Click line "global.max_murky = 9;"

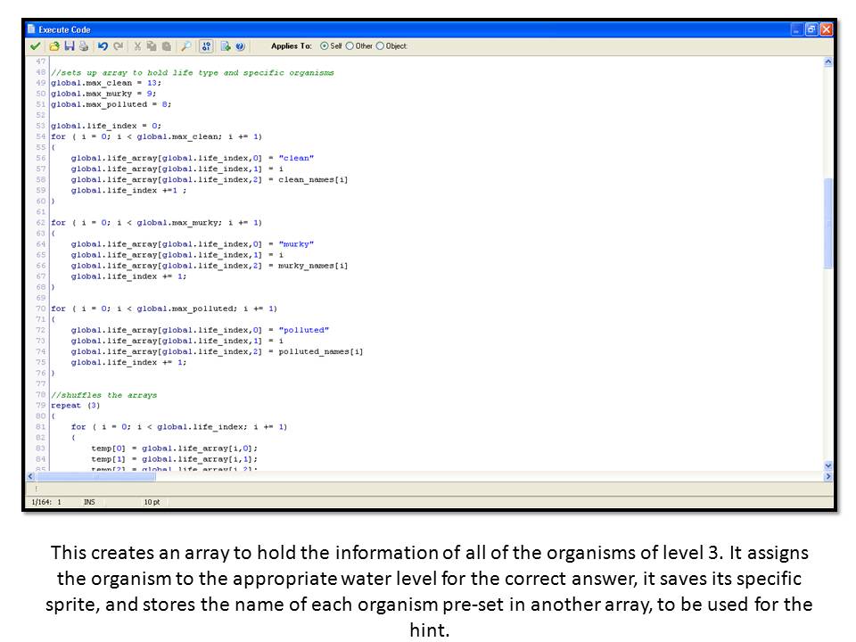(x=103, y=94)
